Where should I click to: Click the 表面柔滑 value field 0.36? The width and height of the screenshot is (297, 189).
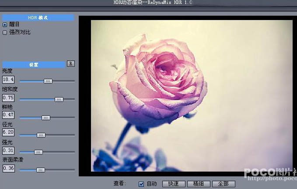click(8, 169)
